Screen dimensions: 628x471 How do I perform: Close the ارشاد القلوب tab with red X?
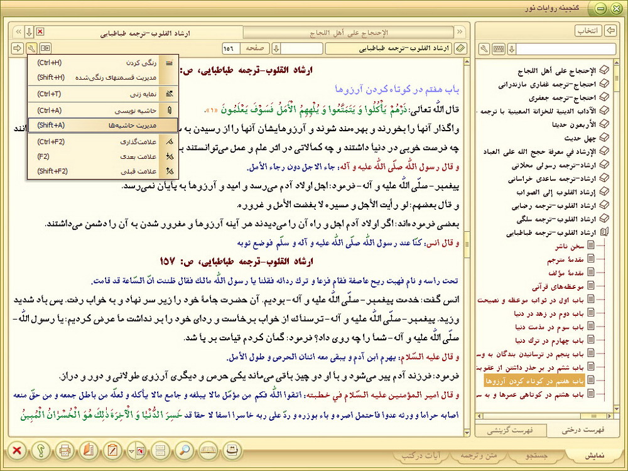[x=40, y=31]
